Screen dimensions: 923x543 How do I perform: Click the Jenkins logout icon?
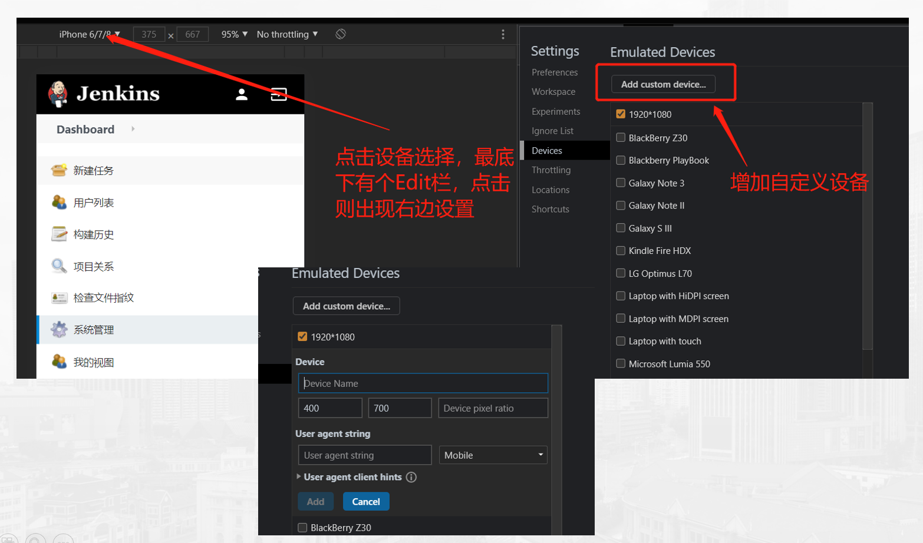[279, 94]
